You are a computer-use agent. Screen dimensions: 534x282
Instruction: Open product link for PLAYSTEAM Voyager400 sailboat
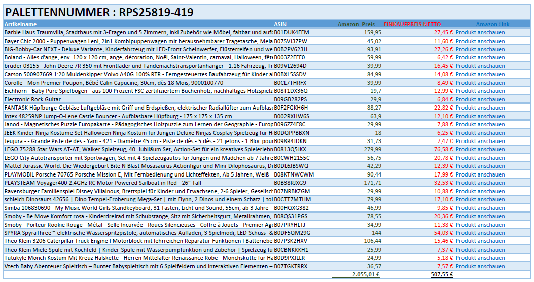coord(480,183)
